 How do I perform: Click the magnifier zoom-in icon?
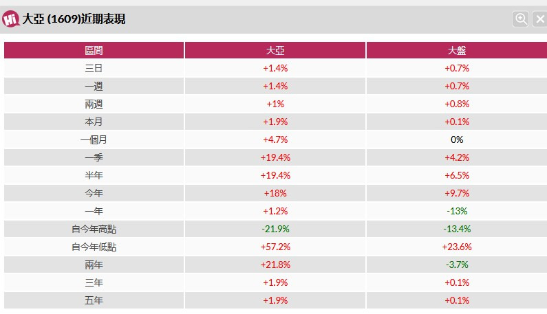(x=521, y=19)
